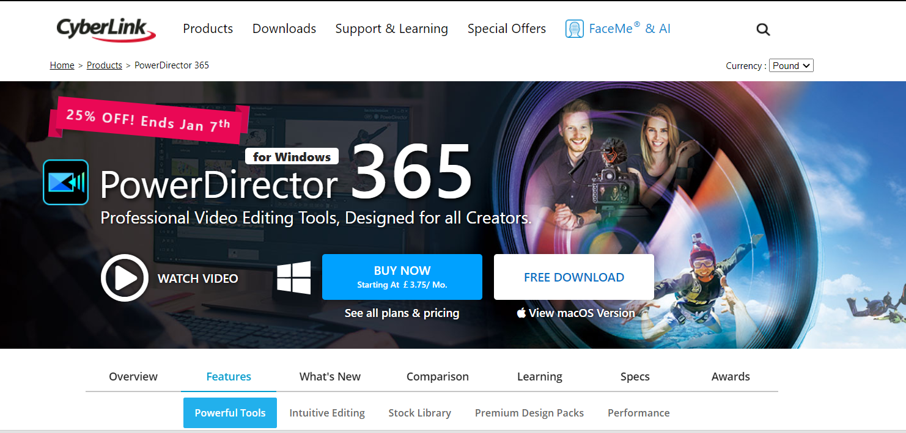Go to Products breadcrumb link

tap(105, 65)
